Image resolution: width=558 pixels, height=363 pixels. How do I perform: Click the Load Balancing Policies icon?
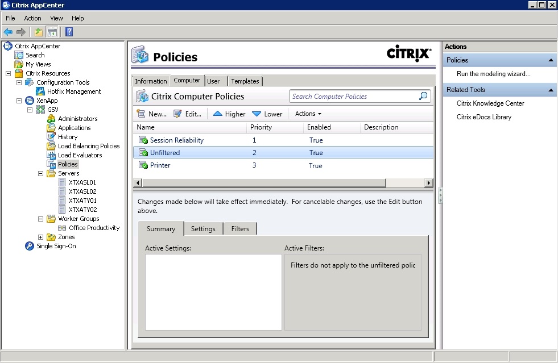click(51, 146)
